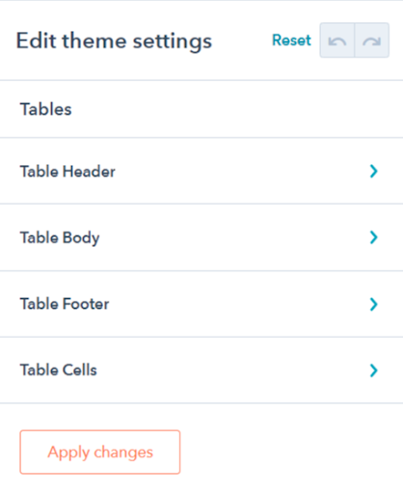Expand the Table Cells section

201,370
